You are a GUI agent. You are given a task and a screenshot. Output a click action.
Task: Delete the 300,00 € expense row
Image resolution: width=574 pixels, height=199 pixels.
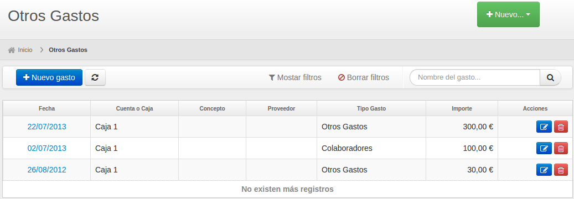tap(561, 127)
